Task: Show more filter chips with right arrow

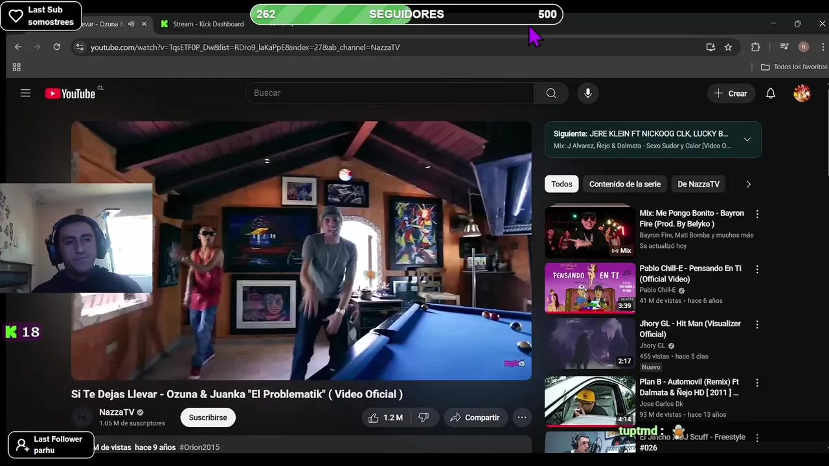Action: [x=749, y=184]
